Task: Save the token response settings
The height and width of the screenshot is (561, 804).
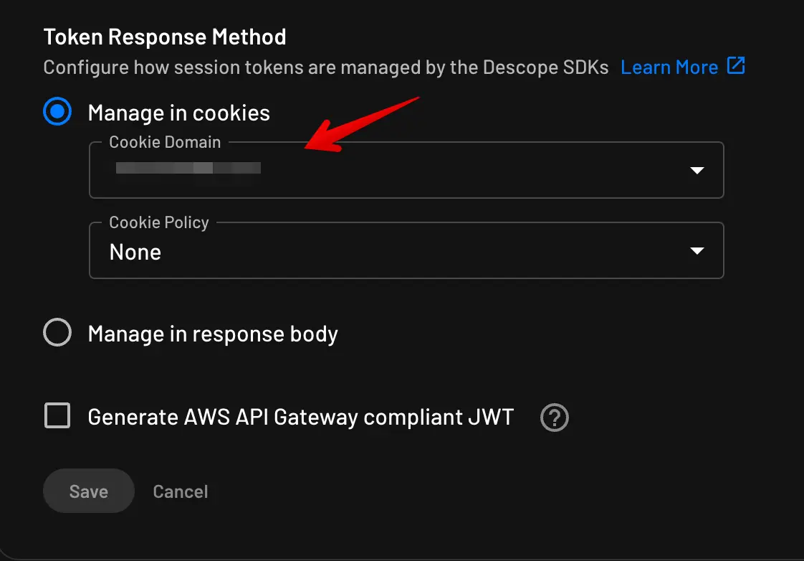Action: point(88,491)
